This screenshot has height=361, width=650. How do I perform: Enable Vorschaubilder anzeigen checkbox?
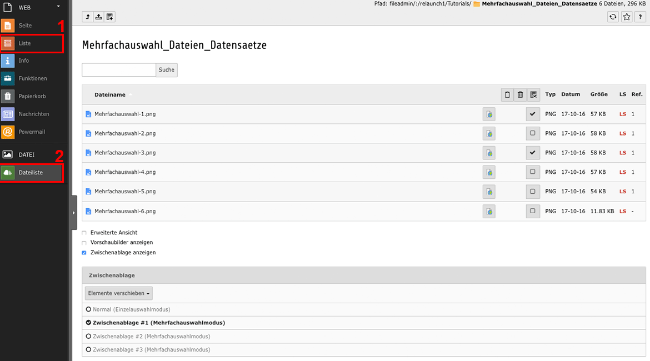click(x=84, y=243)
